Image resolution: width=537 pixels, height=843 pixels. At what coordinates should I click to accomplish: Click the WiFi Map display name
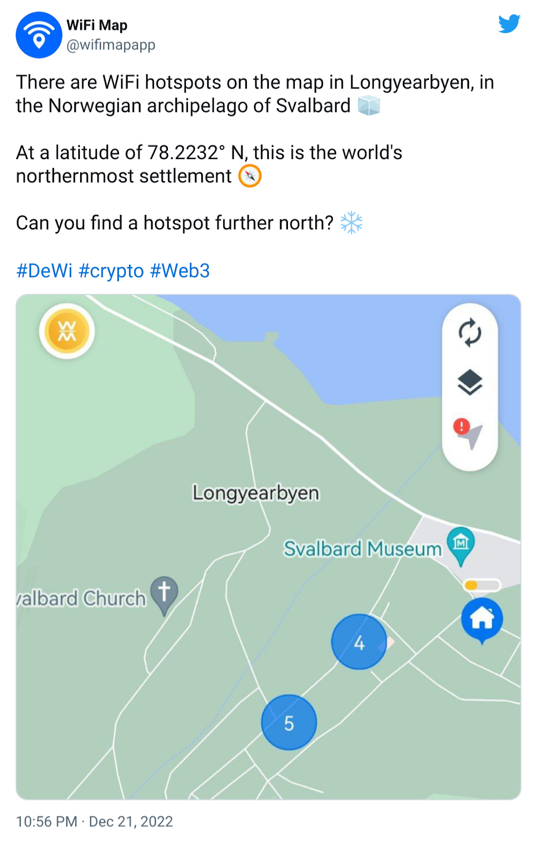[x=97, y=25]
